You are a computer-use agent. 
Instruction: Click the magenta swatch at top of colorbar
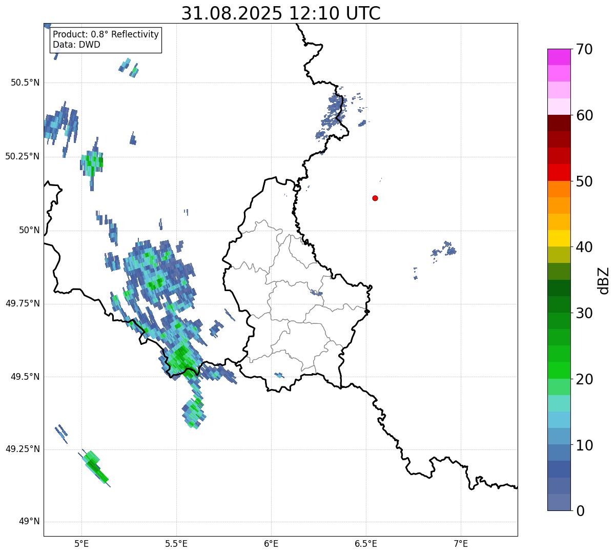tap(559, 57)
